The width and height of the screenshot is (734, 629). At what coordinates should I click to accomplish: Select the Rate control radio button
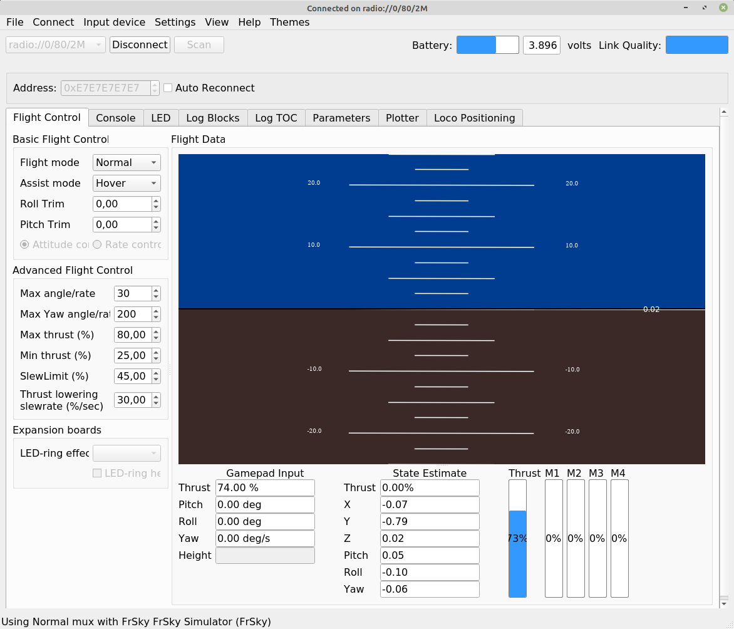pos(97,244)
